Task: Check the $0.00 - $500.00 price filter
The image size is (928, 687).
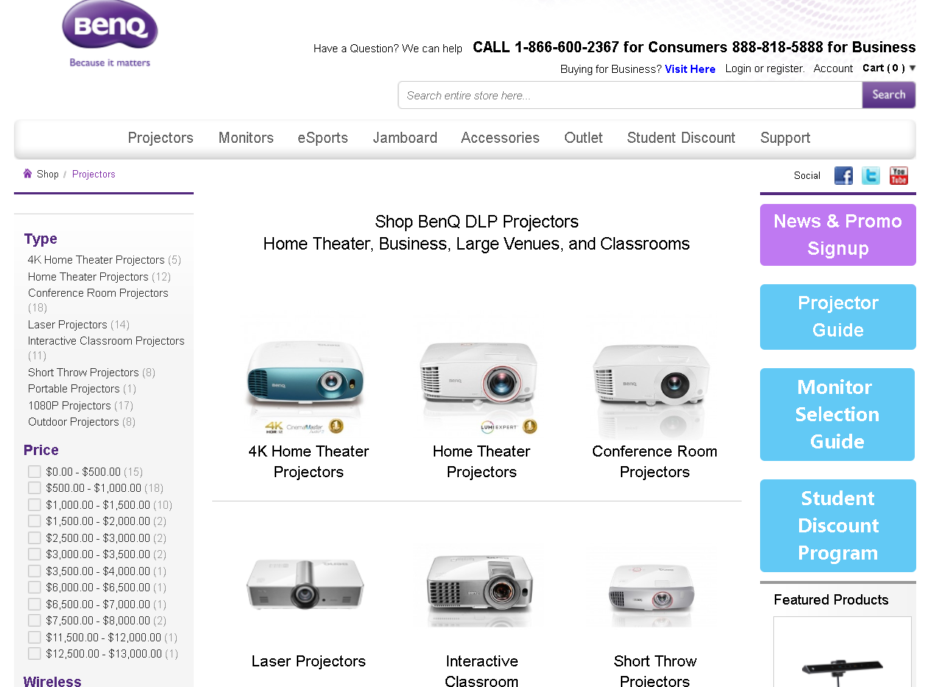Action: coord(35,471)
